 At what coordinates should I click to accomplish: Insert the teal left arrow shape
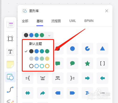pos(102,78)
